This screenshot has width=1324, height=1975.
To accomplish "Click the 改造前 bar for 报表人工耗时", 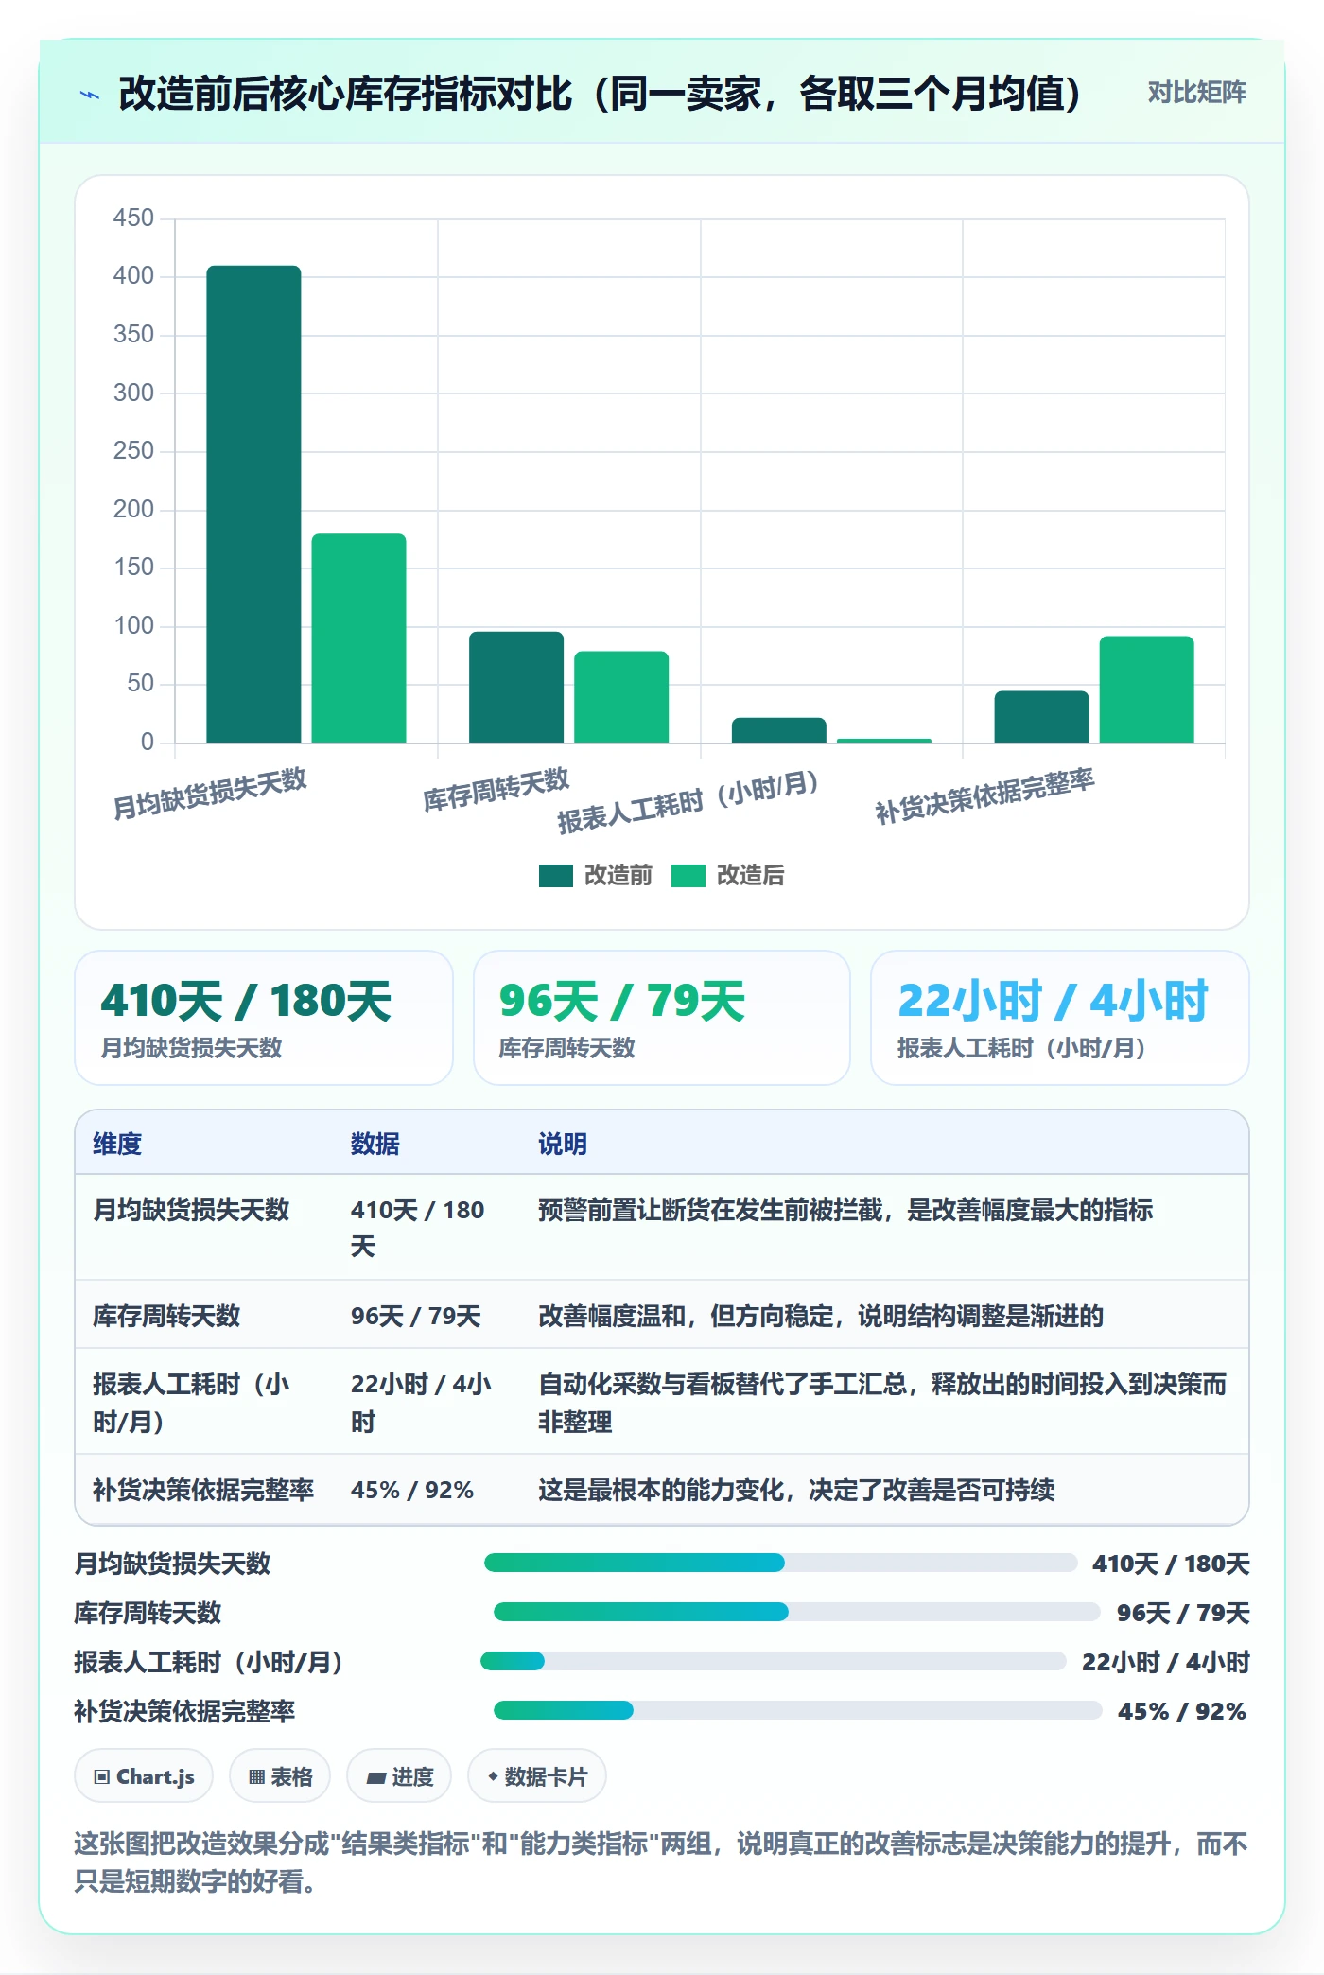I will 778,730.
